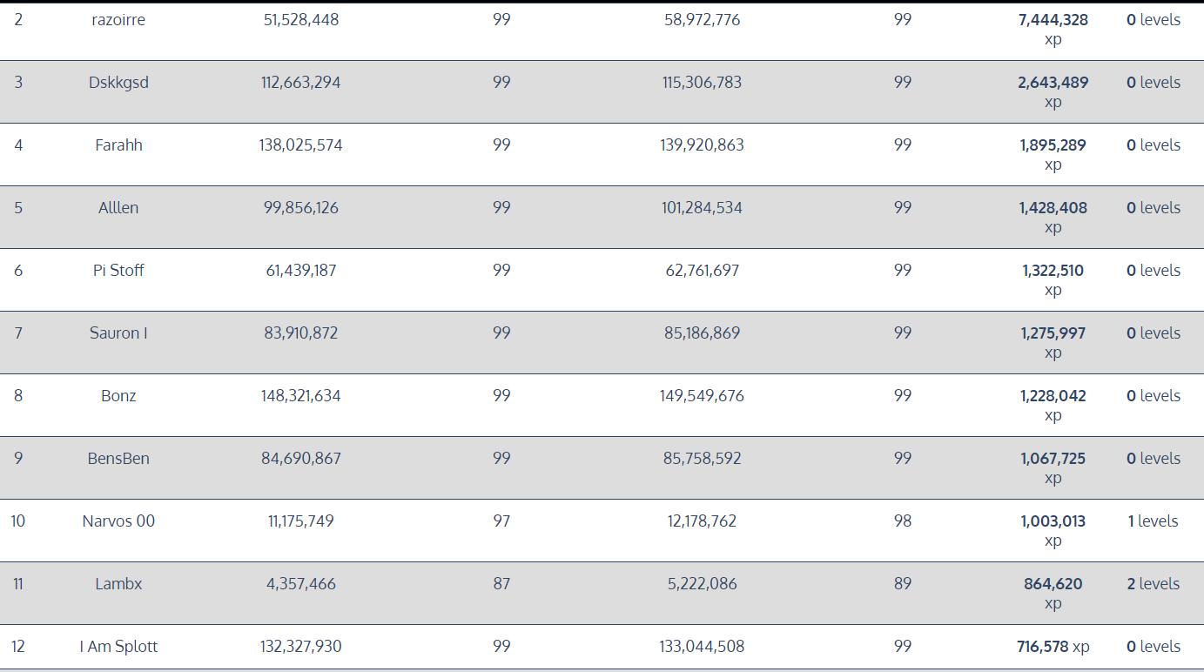
Task: Open I Am Splott's profile
Action: pos(118,647)
